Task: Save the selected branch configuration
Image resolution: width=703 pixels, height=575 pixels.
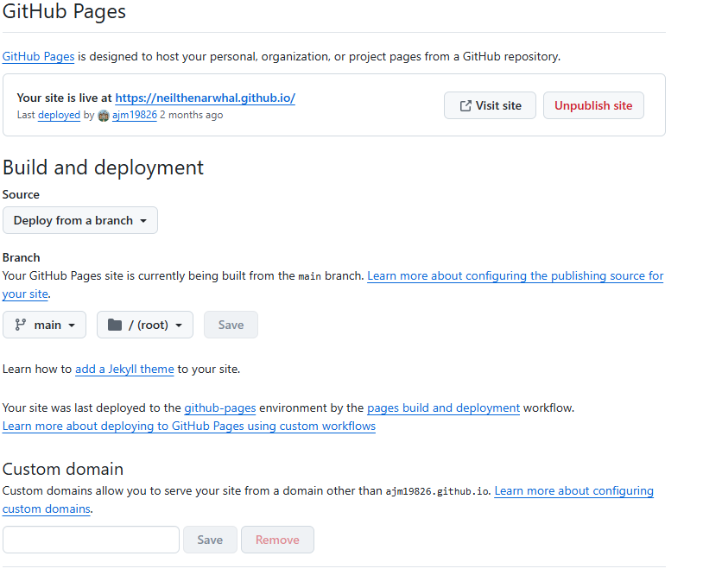Action: coord(231,324)
